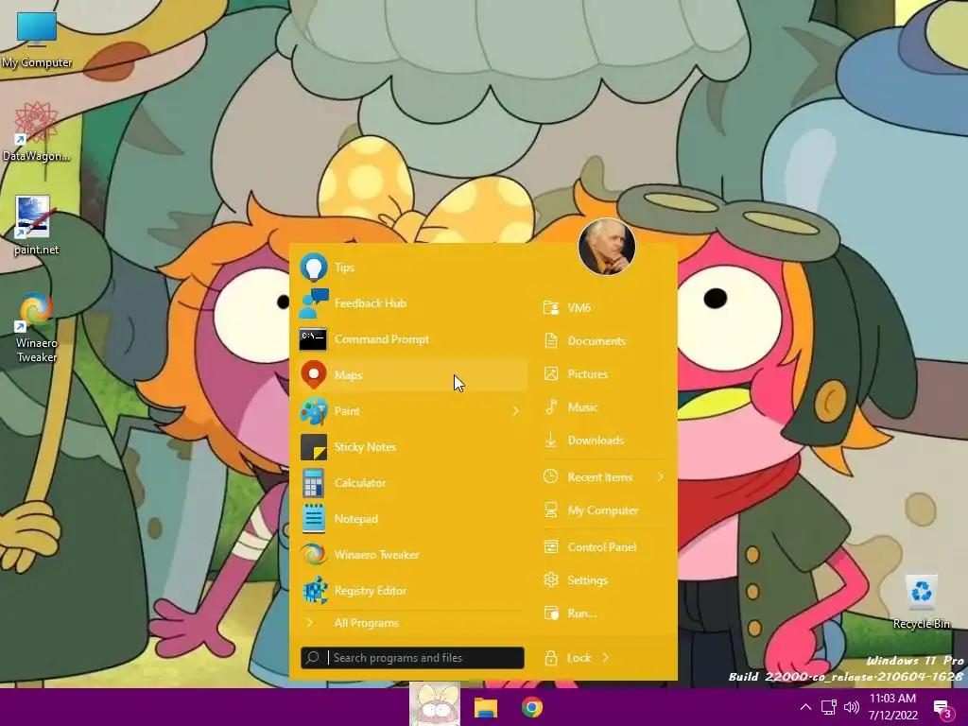This screenshot has width=968, height=726.
Task: Select the Calculator entry label
Action: pos(360,483)
